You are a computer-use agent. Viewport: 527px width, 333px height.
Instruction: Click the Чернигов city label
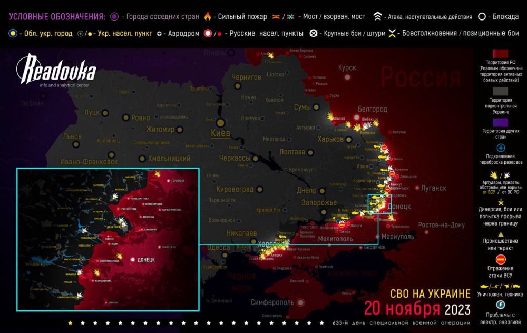[x=246, y=77]
